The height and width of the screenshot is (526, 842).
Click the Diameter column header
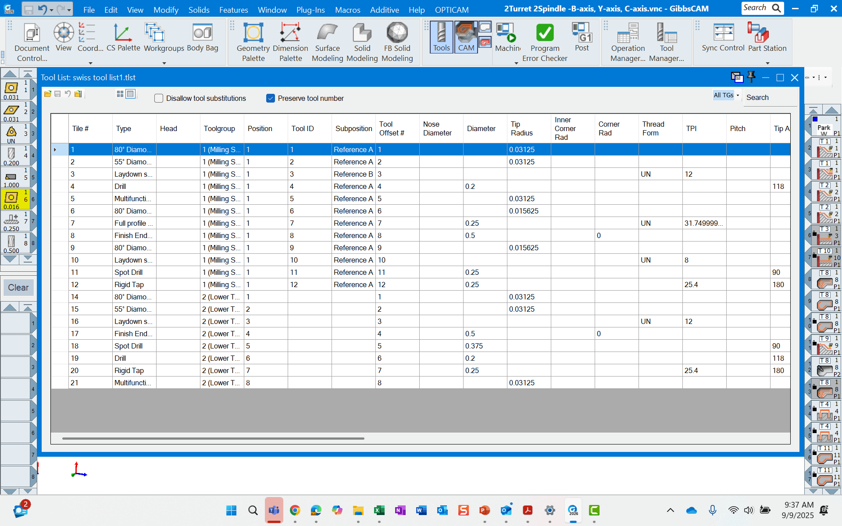481,128
